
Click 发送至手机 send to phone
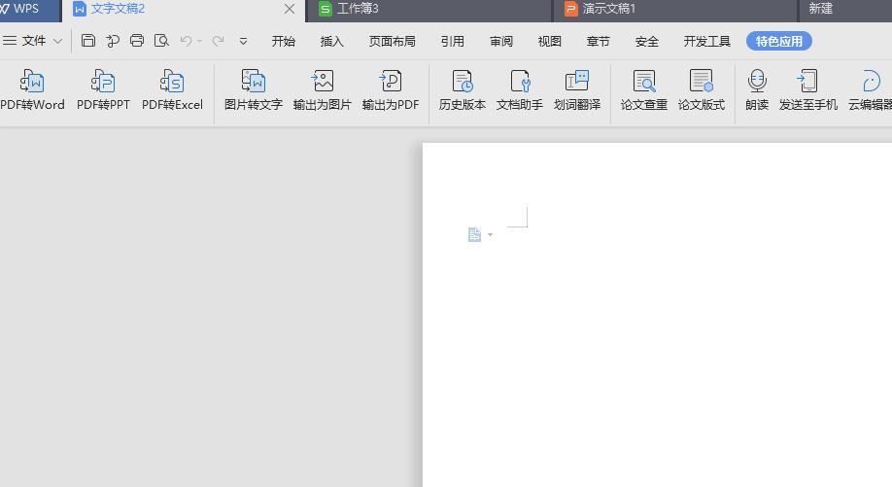(807, 89)
